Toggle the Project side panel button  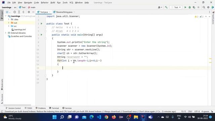click(2, 15)
